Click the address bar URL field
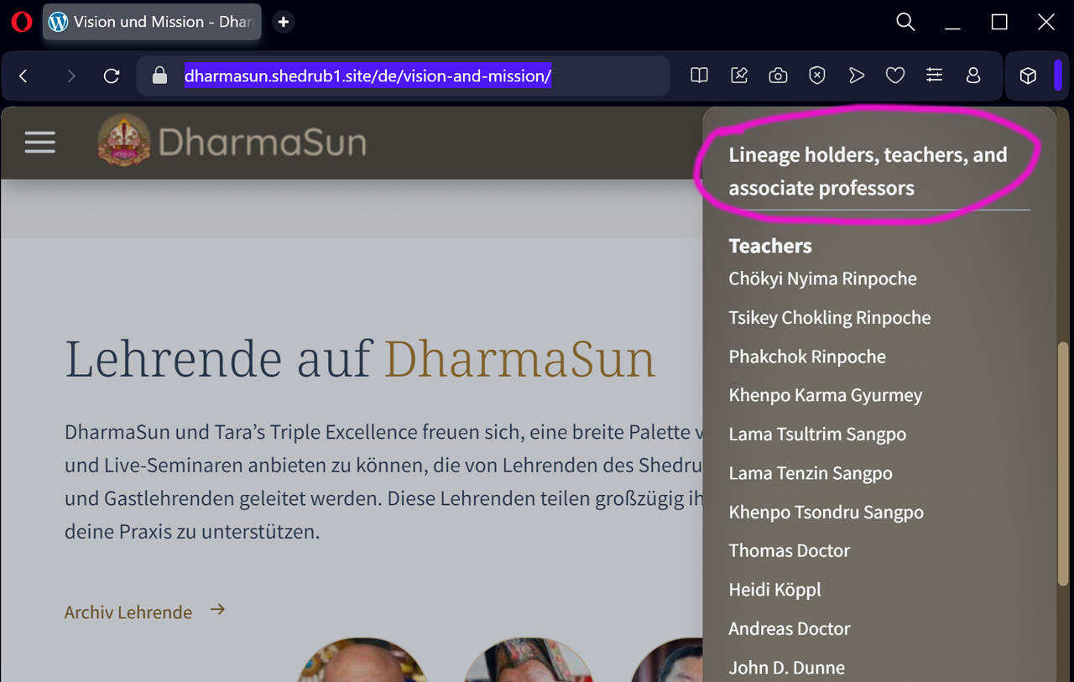Image resolution: width=1074 pixels, height=682 pixels. coord(403,76)
